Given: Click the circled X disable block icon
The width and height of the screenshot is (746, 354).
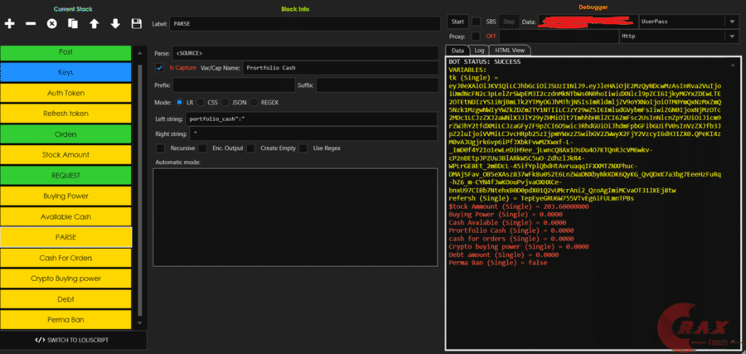Looking at the screenshot, I should 51,24.
